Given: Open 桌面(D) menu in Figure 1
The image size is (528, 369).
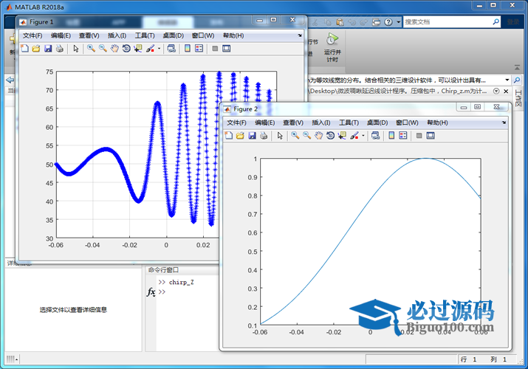Looking at the screenshot, I should pyautogui.click(x=173, y=35).
